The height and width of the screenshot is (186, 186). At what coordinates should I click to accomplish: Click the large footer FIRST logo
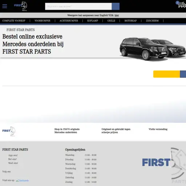(x=164, y=165)
